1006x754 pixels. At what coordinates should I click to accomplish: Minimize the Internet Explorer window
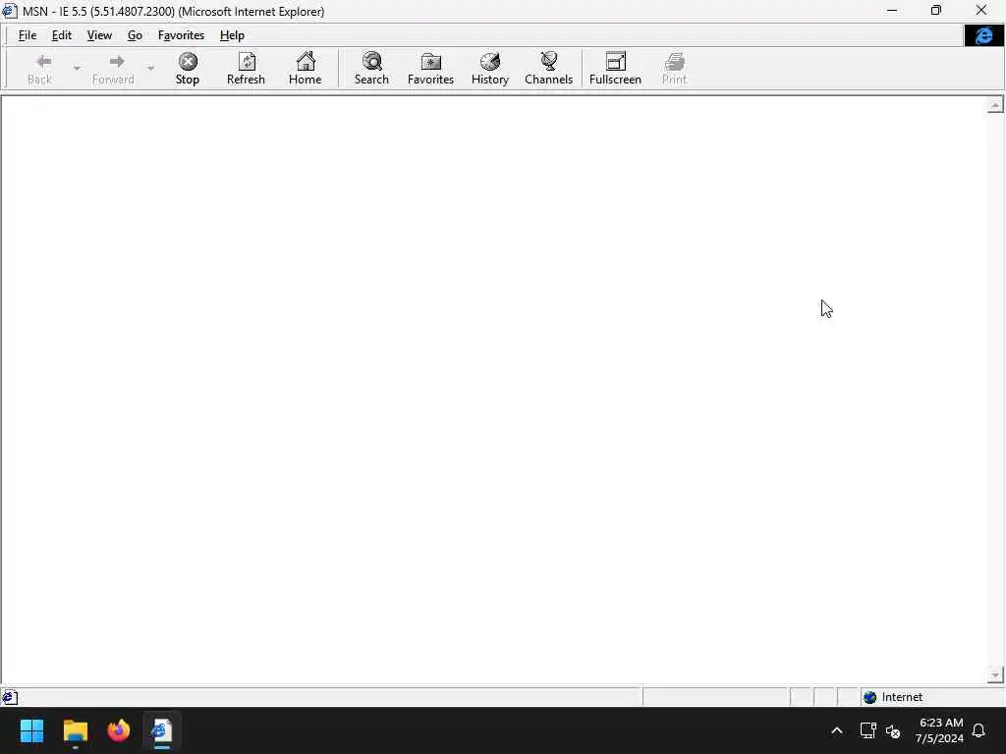(x=892, y=10)
